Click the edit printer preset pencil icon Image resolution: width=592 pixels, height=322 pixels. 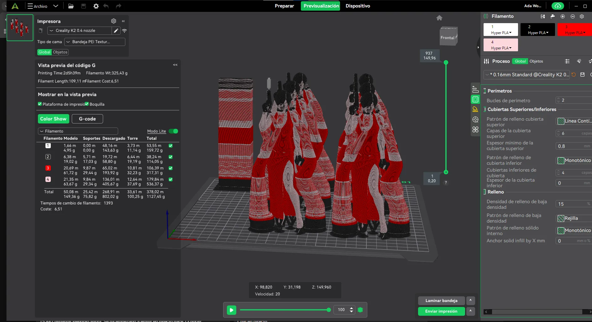[116, 31]
